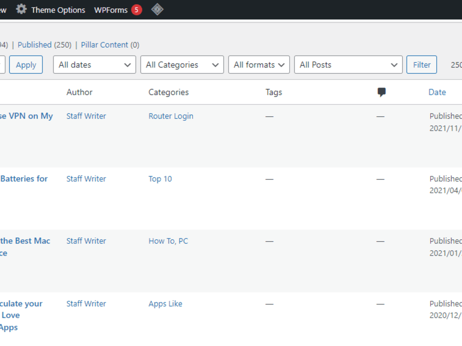This screenshot has width=462, height=346.
Task: Click published date 2021/04 in second row
Action: coord(445,191)
